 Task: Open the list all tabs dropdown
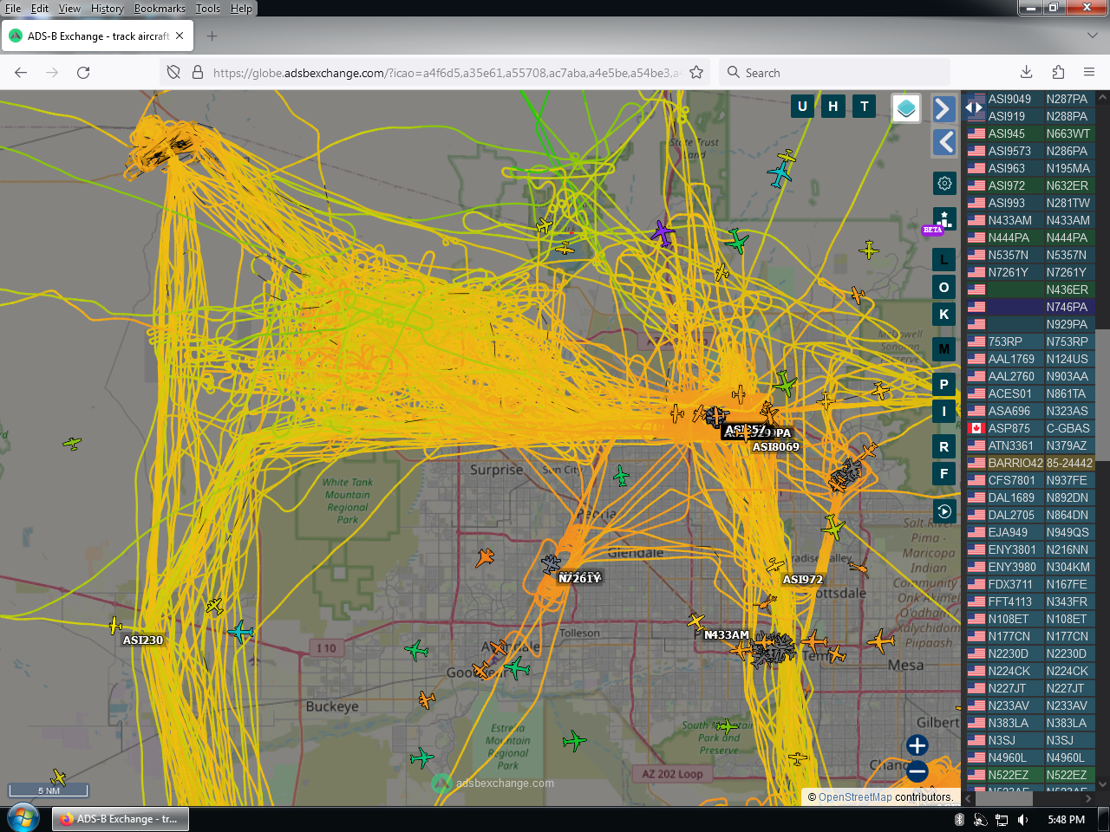point(1092,36)
